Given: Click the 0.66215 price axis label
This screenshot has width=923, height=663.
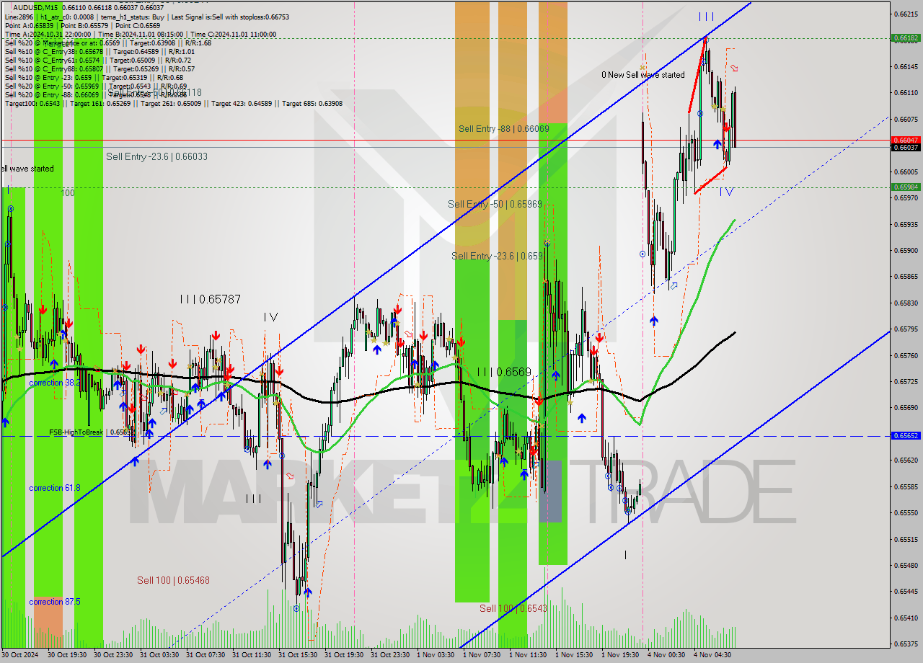Looking at the screenshot, I should point(906,14).
